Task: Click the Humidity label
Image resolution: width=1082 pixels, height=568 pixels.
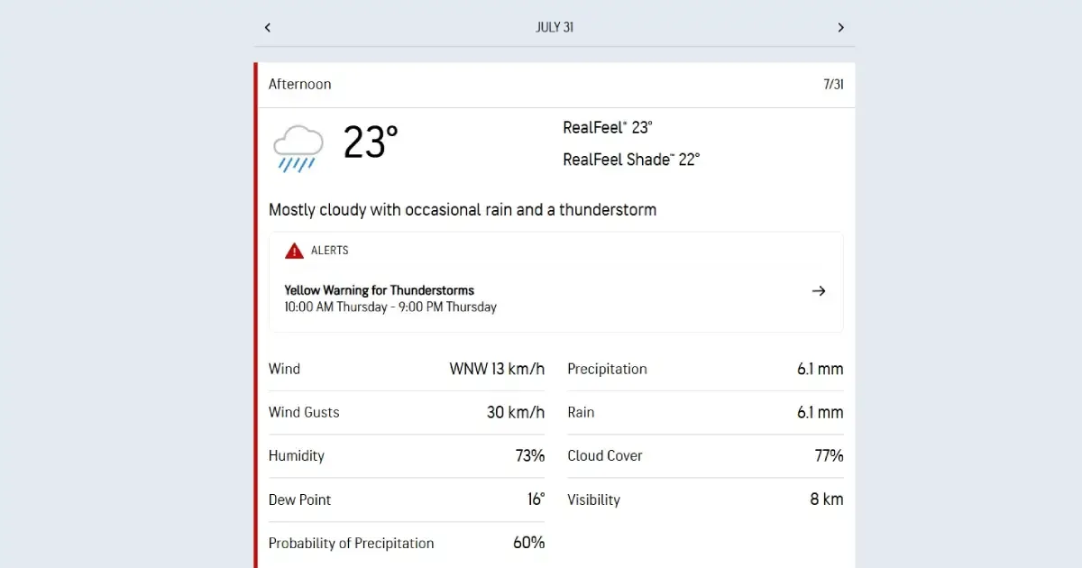Action: point(297,455)
